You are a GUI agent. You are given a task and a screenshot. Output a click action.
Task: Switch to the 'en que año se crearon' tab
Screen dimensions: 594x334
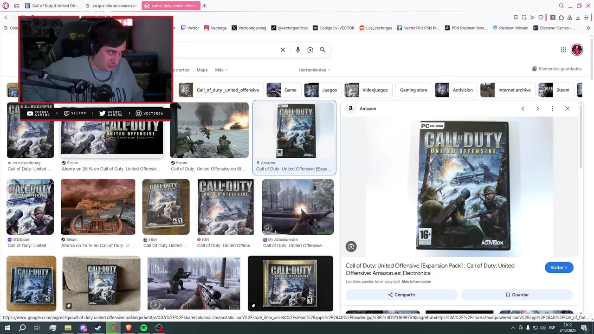pyautogui.click(x=111, y=6)
